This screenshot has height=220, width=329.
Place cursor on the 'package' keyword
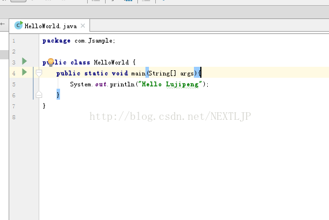point(57,41)
